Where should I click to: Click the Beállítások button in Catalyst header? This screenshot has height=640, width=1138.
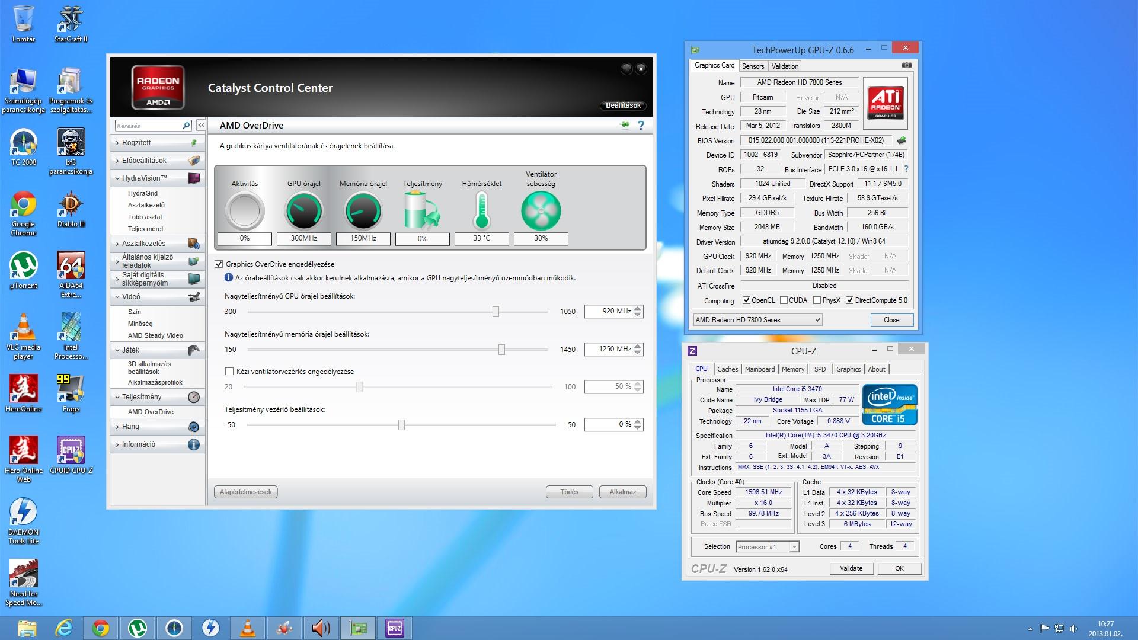(x=623, y=105)
